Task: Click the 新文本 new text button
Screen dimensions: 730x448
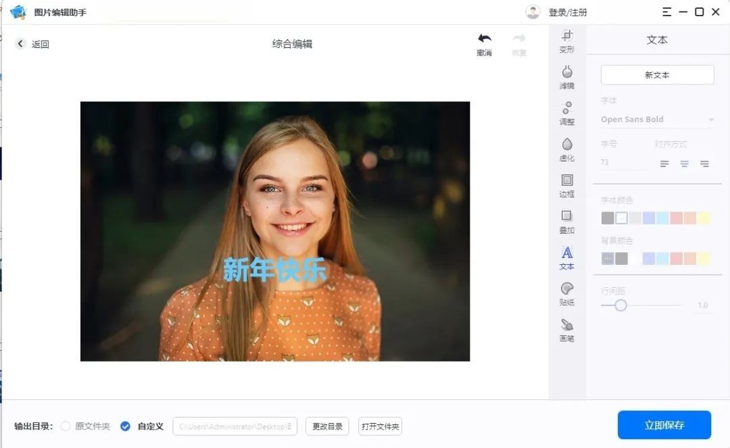Action: (657, 75)
